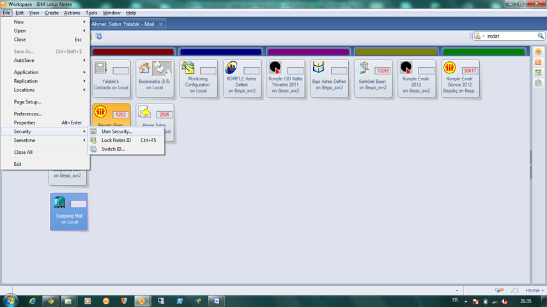Image resolution: width=547 pixels, height=307 pixels.
Task: Click the toolbar icon beside the Mail tab
Action: [98, 36]
